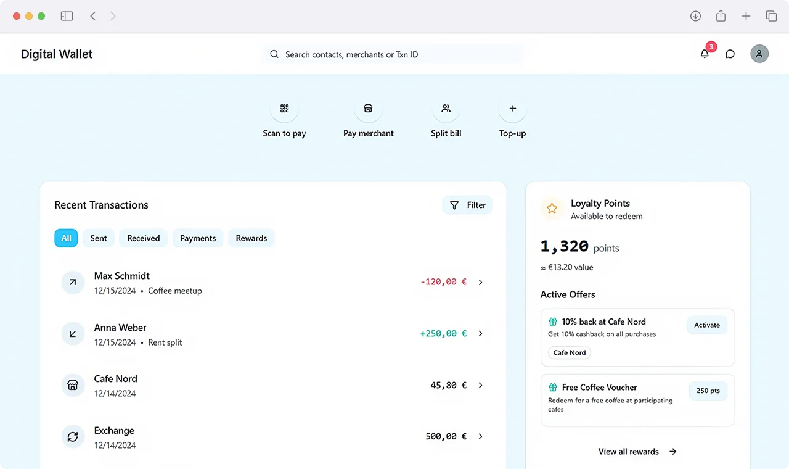Expand the Cafe Nord 45,80 € chevron
Image resolution: width=789 pixels, height=469 pixels.
coord(481,385)
